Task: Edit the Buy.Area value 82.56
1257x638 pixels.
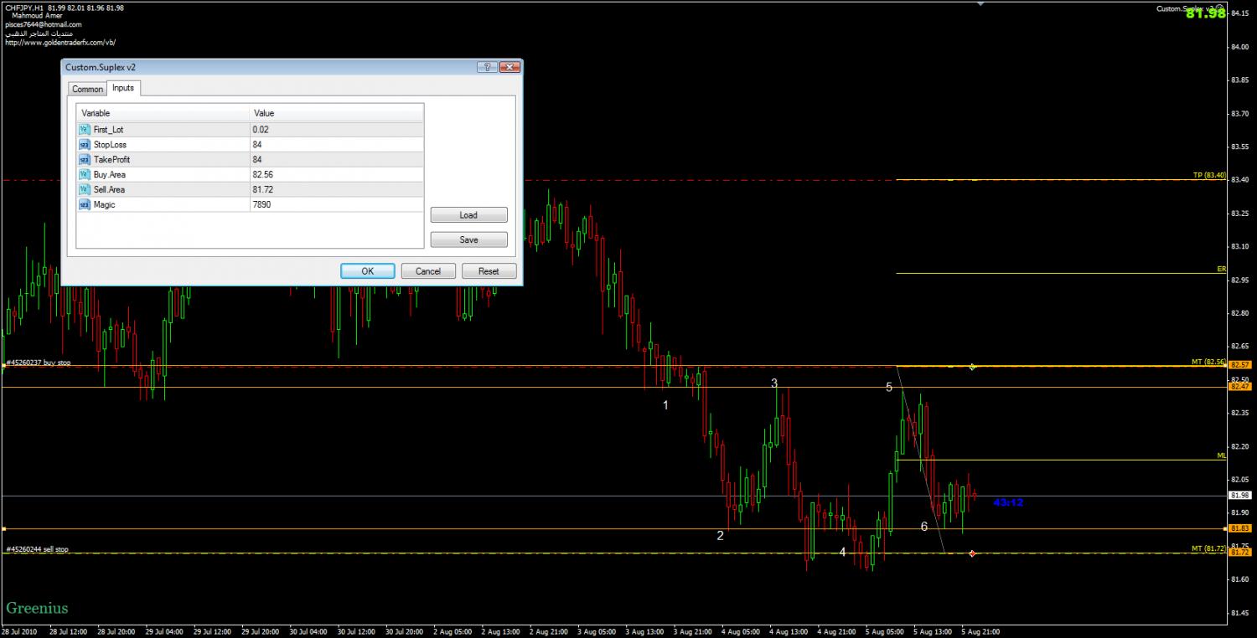Action: 337,175
